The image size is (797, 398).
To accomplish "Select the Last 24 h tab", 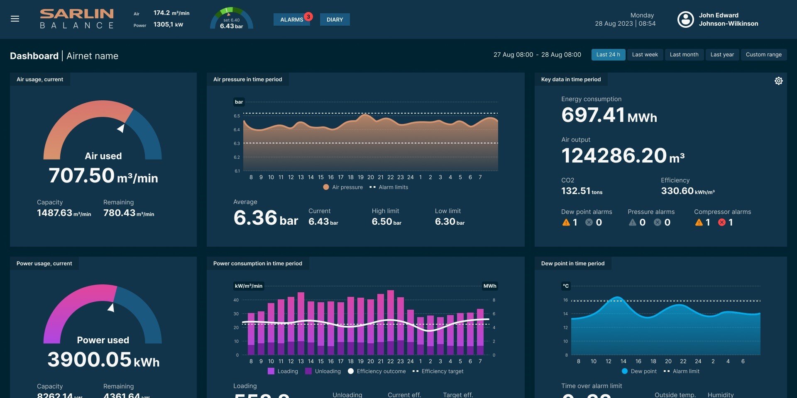I will click(x=608, y=55).
